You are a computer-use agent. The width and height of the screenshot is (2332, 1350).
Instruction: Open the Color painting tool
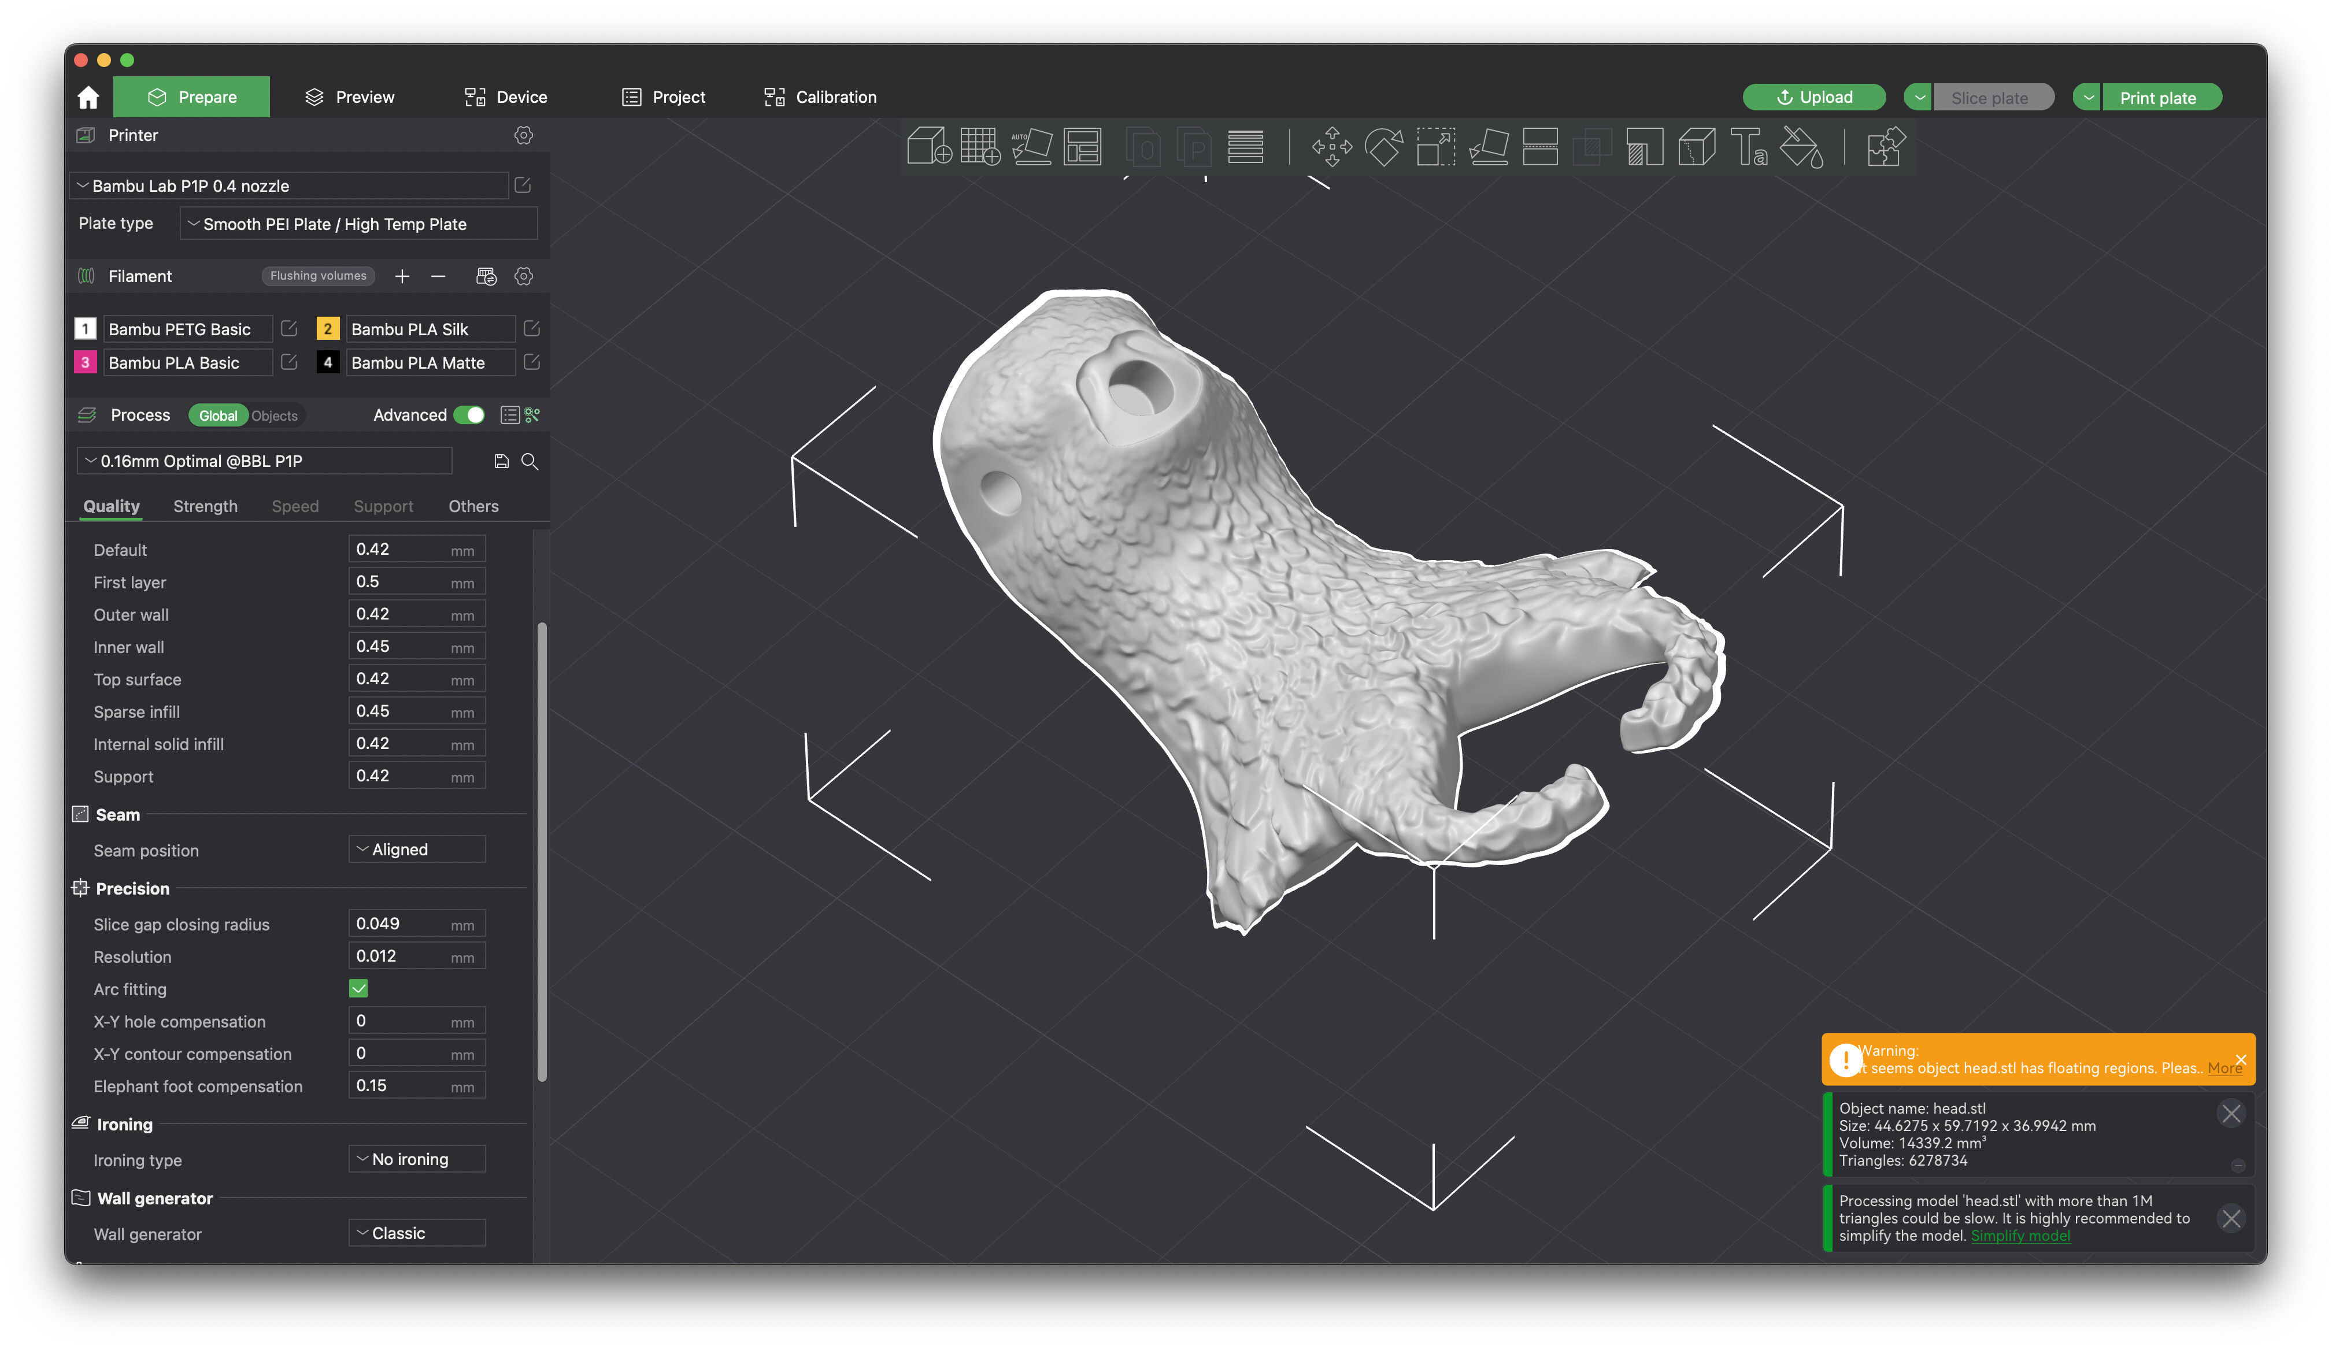(x=1802, y=146)
